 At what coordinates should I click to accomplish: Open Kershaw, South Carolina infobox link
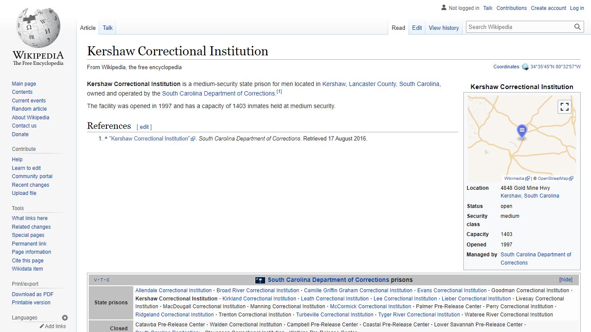point(530,196)
